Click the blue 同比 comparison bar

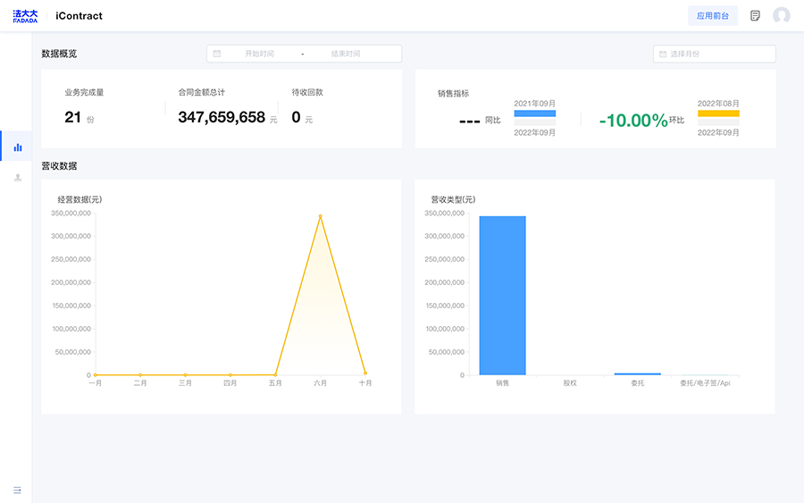coord(534,113)
